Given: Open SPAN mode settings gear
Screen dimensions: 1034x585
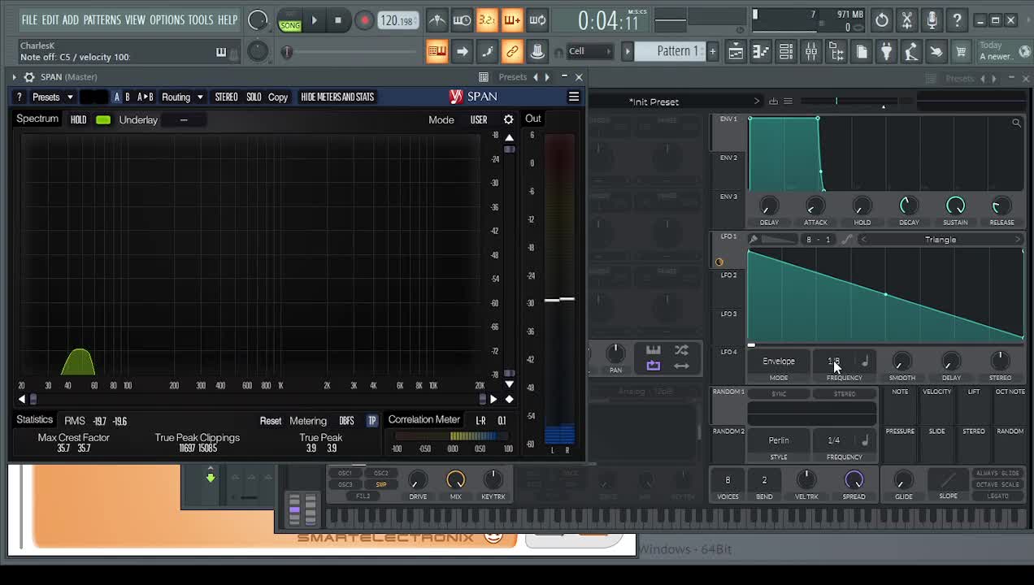Looking at the screenshot, I should (509, 119).
